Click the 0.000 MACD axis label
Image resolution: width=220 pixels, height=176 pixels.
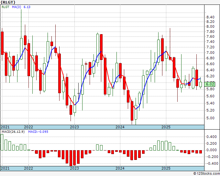[212, 150]
